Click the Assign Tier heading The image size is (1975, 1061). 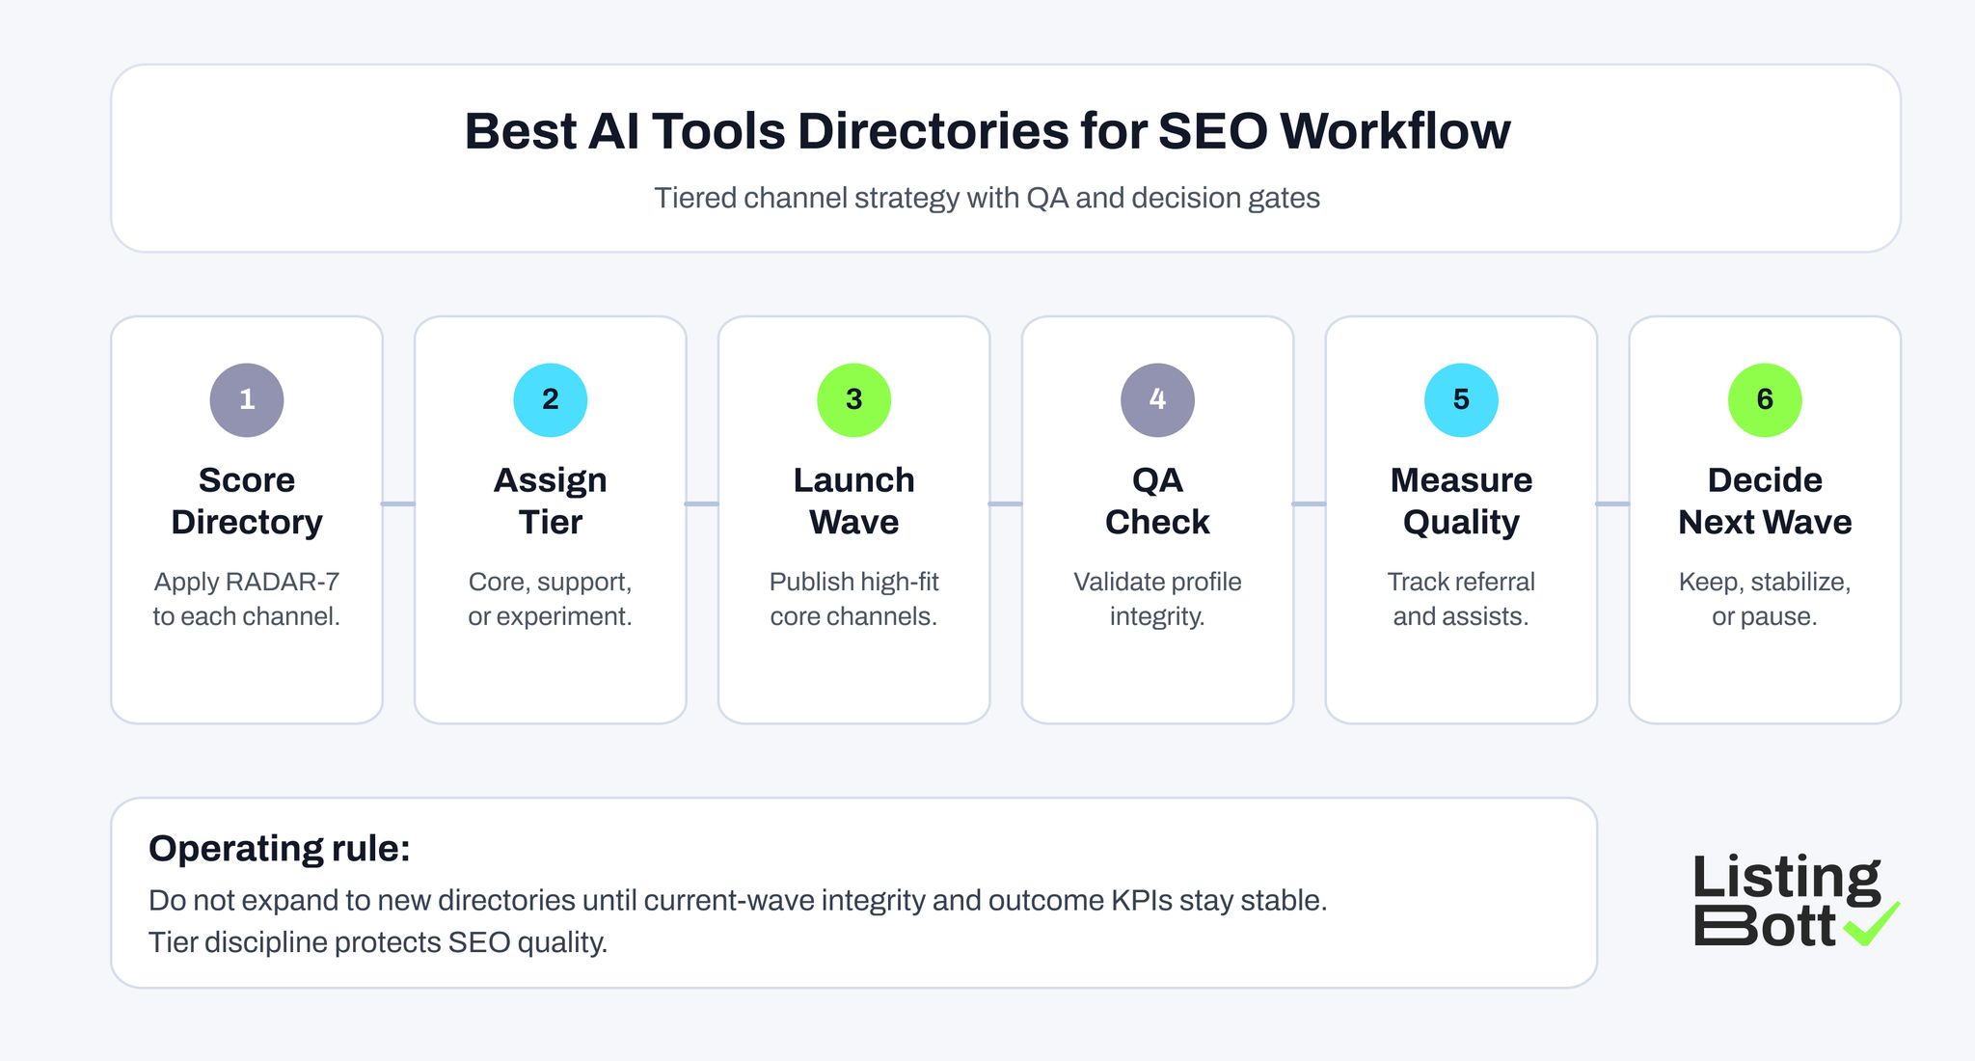tap(550, 500)
